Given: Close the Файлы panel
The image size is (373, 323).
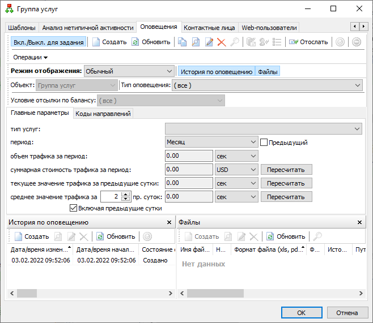Looking at the screenshot, I should (x=359, y=222).
